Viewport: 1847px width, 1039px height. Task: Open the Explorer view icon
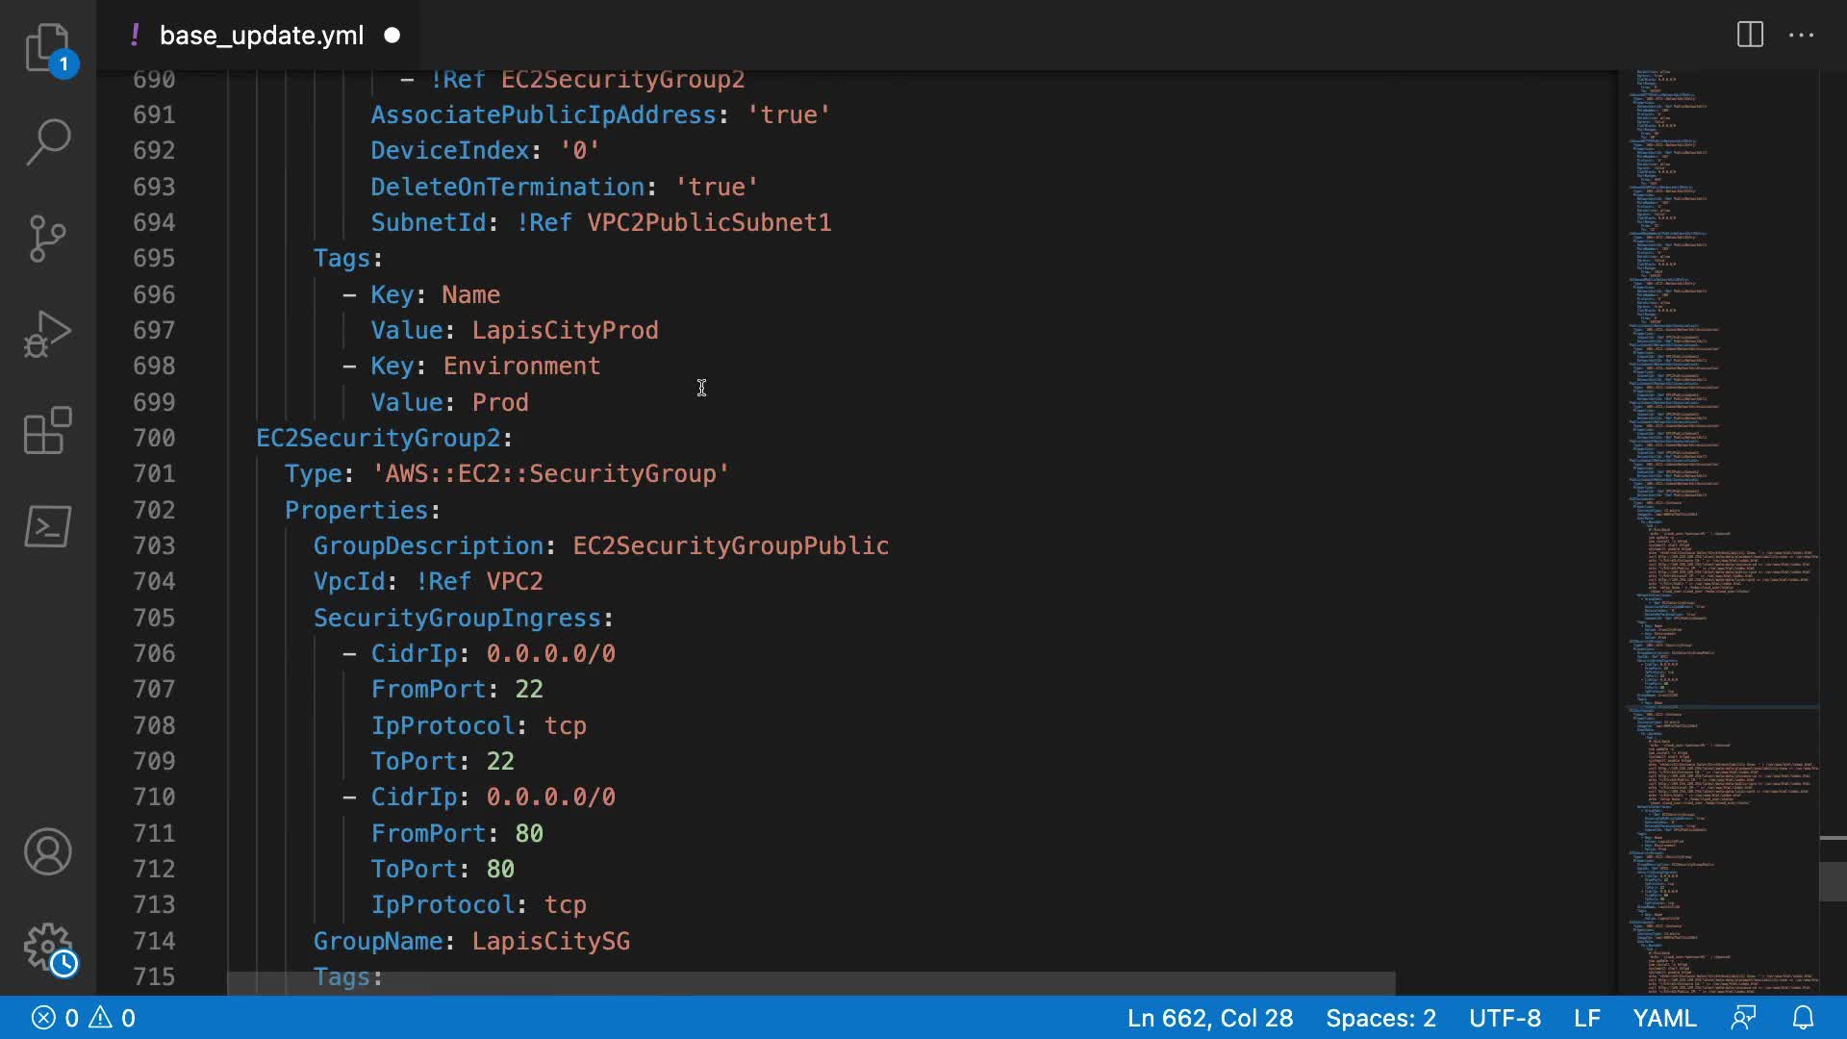[47, 47]
